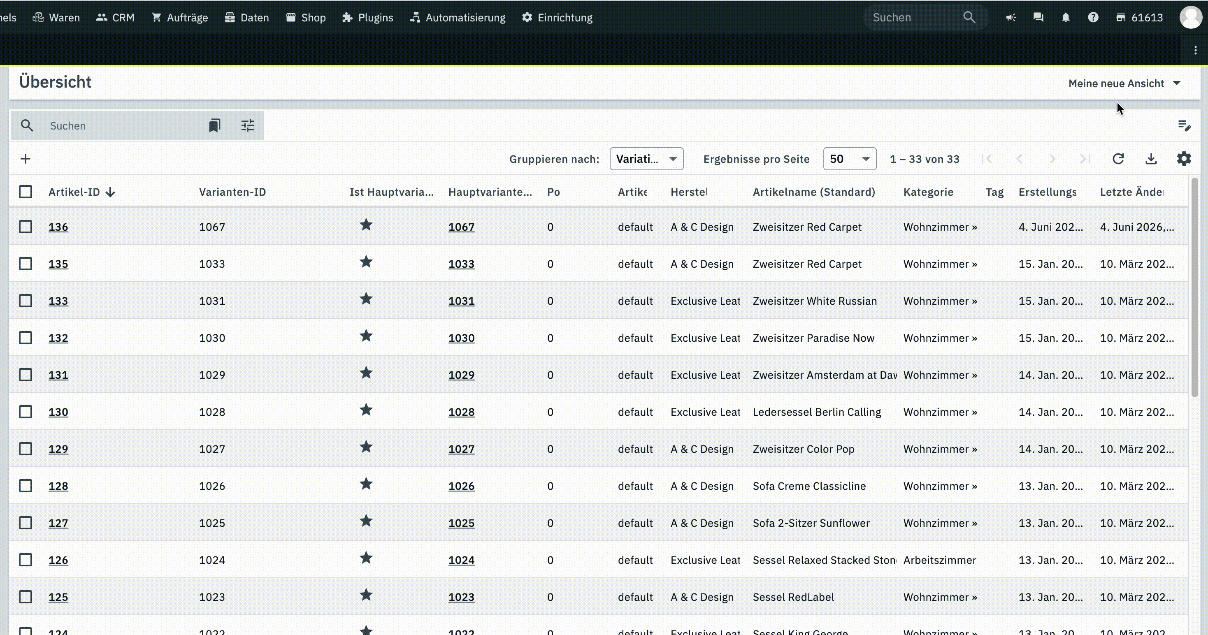
Task: Sort by Artikel-ID column header
Action: [81, 192]
